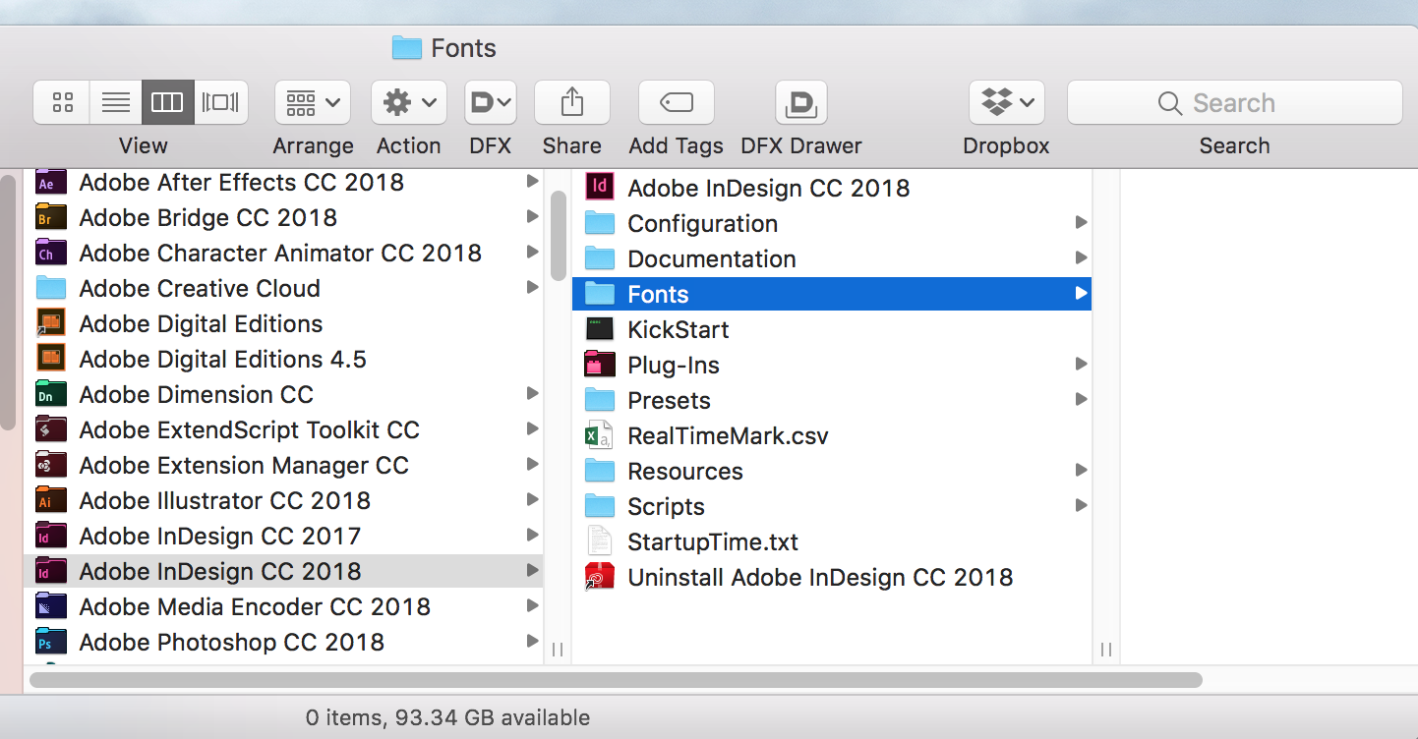Expand the Configuration folder arrow
The width and height of the screenshot is (1418, 739).
click(1081, 223)
